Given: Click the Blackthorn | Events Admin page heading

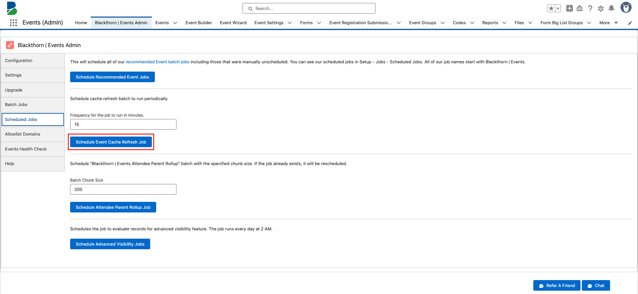Looking at the screenshot, I should click(49, 45).
